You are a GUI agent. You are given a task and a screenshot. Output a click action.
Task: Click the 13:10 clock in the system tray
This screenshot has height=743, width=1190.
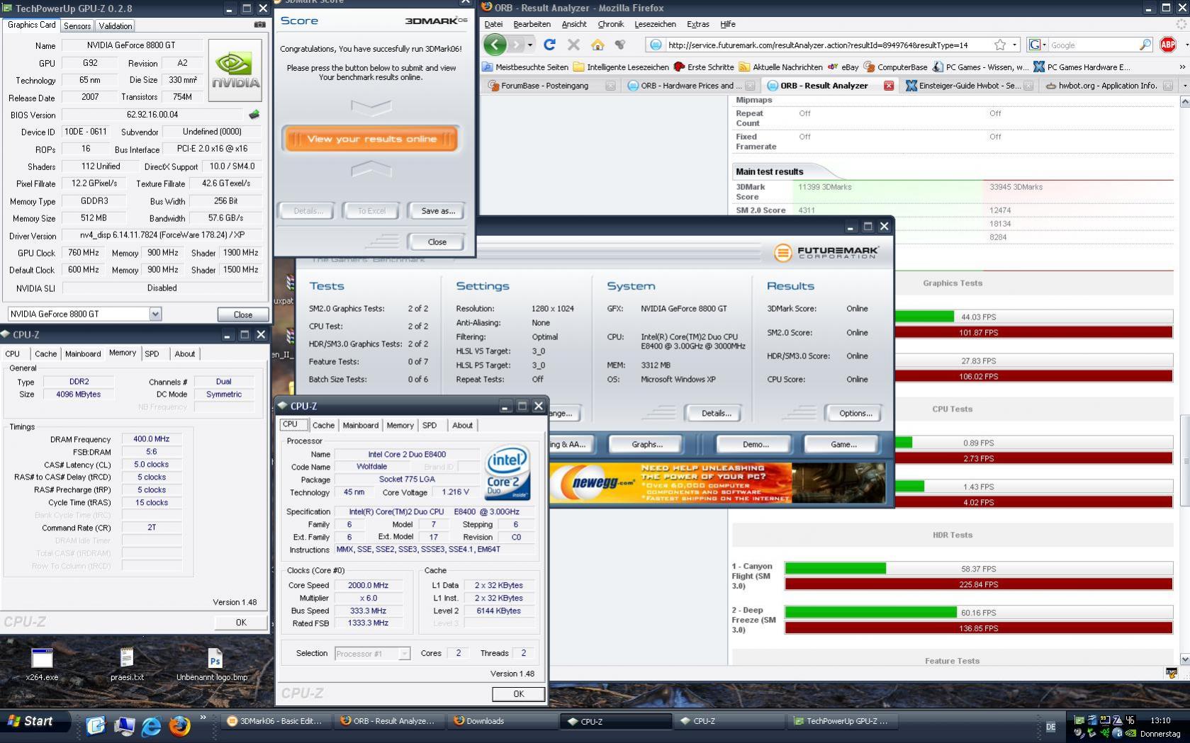point(1160,720)
